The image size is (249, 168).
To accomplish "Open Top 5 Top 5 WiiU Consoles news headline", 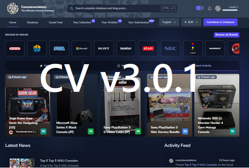I will [x=59, y=161].
